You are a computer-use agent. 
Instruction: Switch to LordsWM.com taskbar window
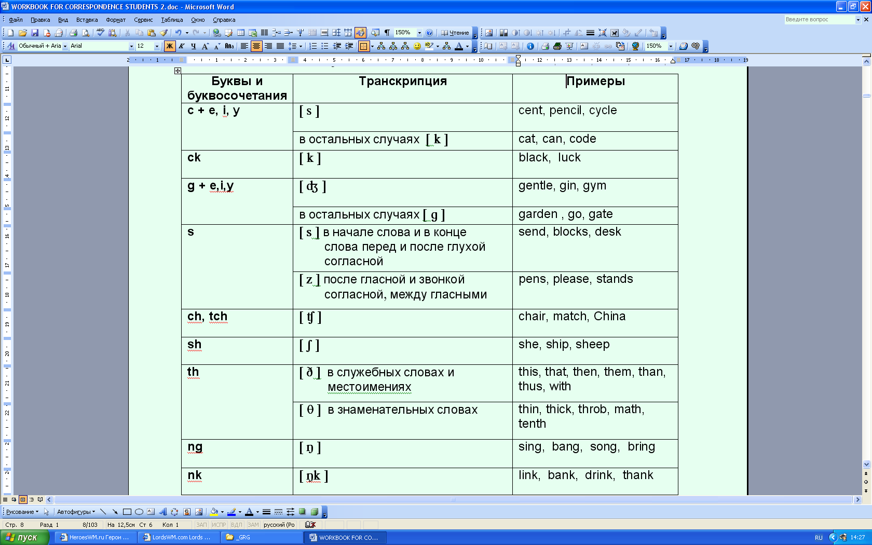(x=178, y=537)
